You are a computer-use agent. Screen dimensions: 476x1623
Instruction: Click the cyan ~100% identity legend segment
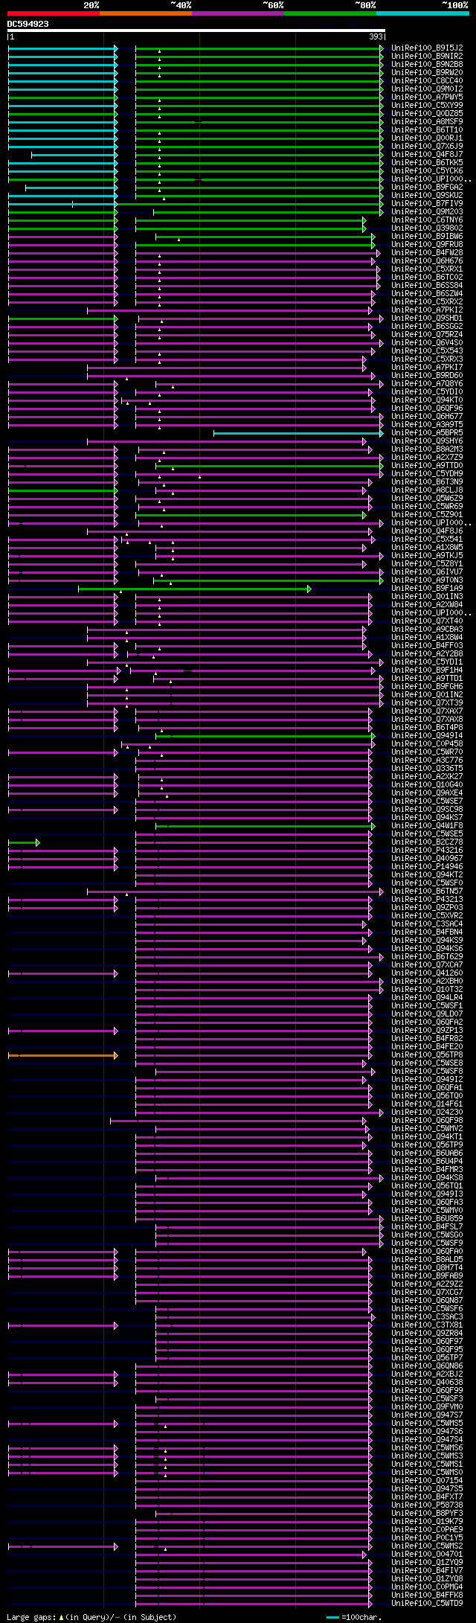[422, 13]
